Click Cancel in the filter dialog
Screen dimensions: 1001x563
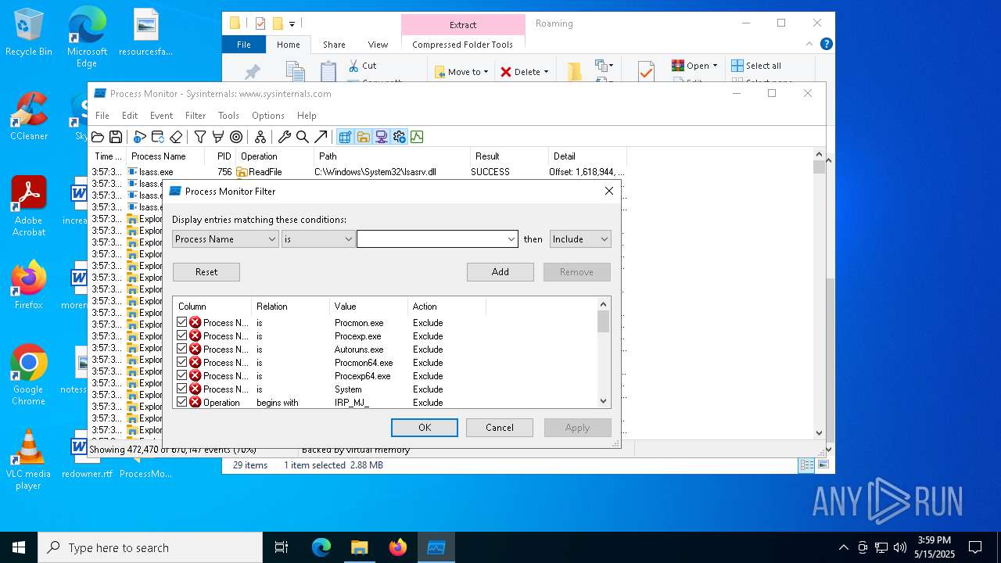point(500,428)
